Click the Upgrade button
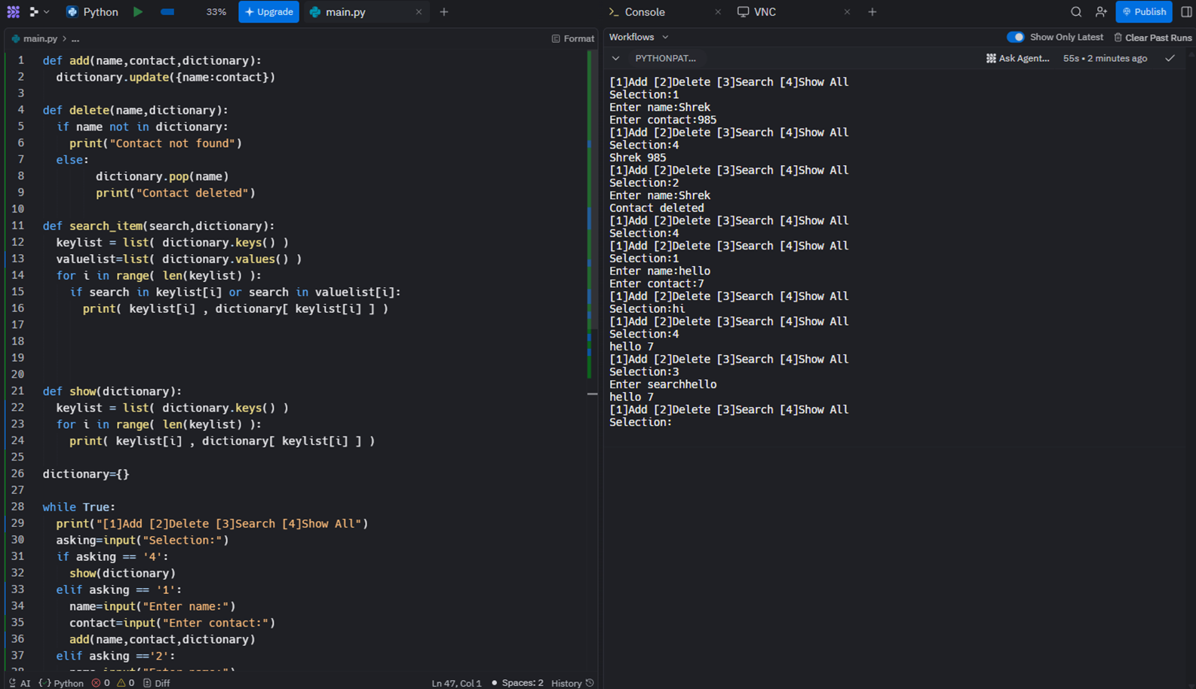Image resolution: width=1196 pixels, height=689 pixels. (x=268, y=12)
